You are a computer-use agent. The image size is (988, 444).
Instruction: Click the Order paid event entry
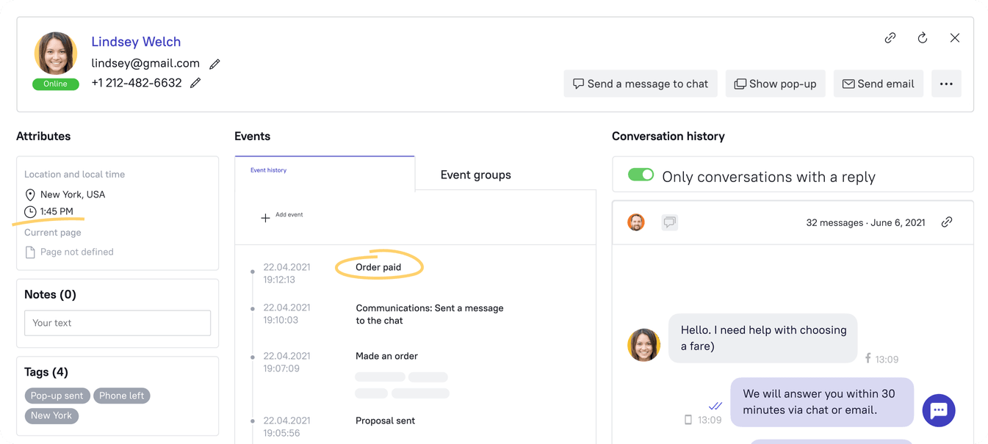click(378, 267)
